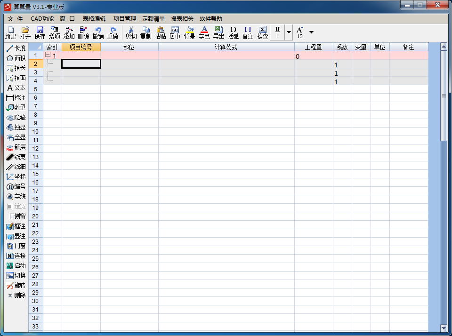The height and width of the screenshot is (336, 452).
Task: Select the 拾面 pick-area tool
Action: [16, 78]
